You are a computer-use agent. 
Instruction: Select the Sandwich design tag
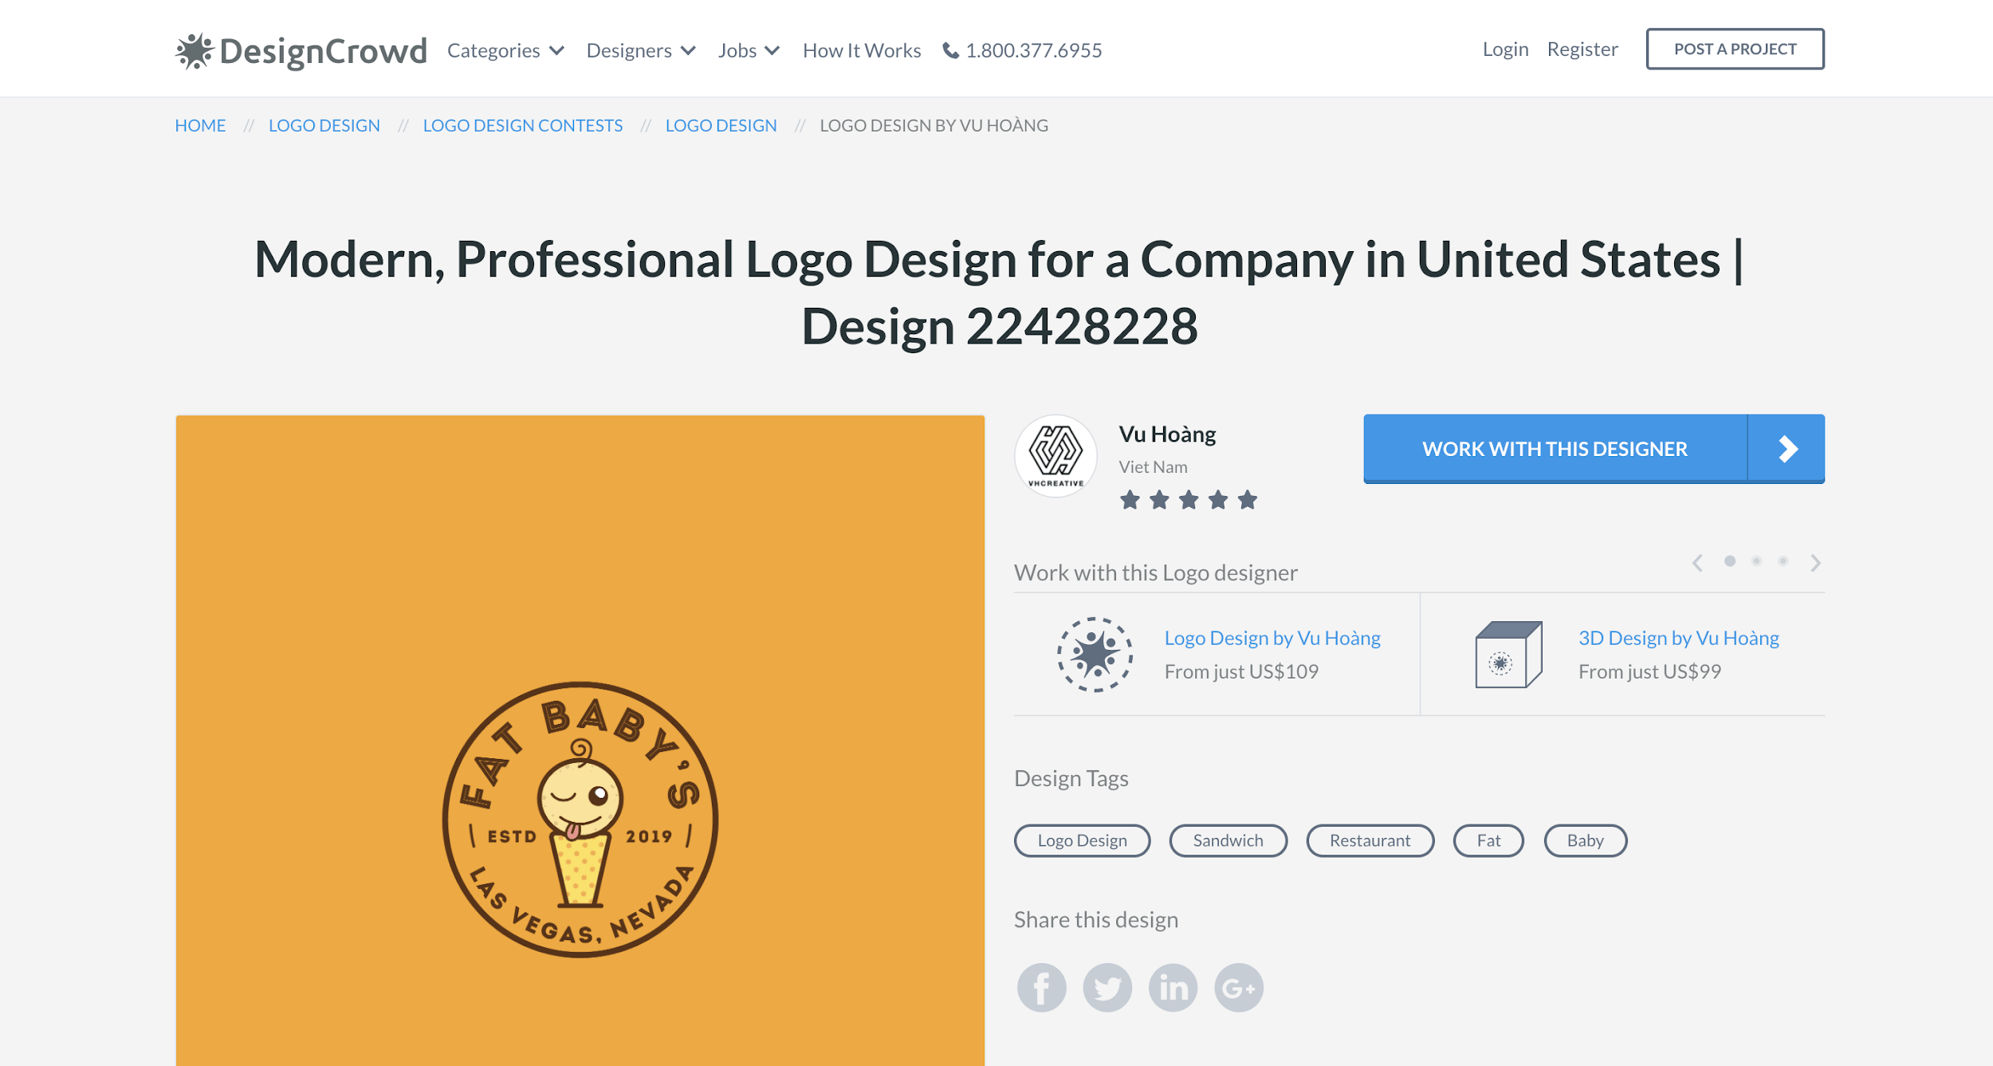(1228, 840)
